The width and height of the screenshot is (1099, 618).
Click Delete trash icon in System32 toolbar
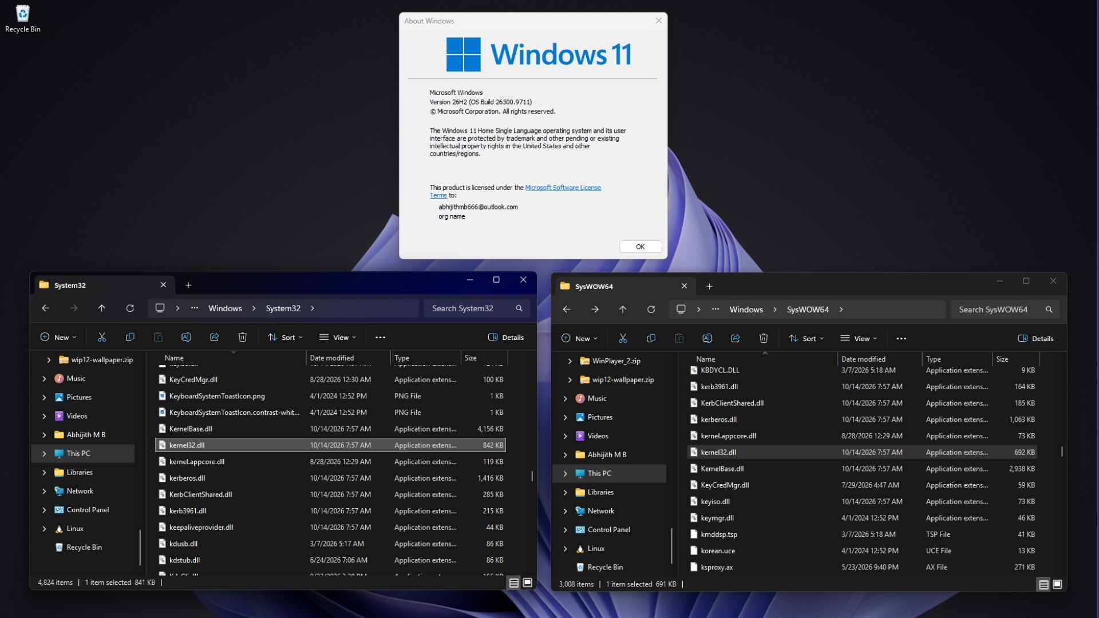click(243, 338)
